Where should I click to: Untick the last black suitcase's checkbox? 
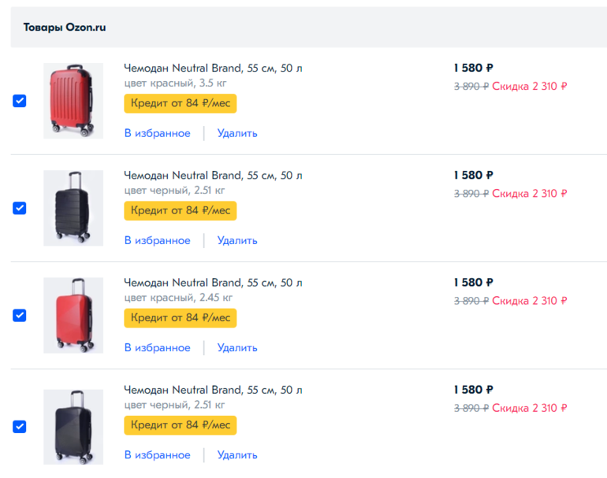[x=20, y=426]
